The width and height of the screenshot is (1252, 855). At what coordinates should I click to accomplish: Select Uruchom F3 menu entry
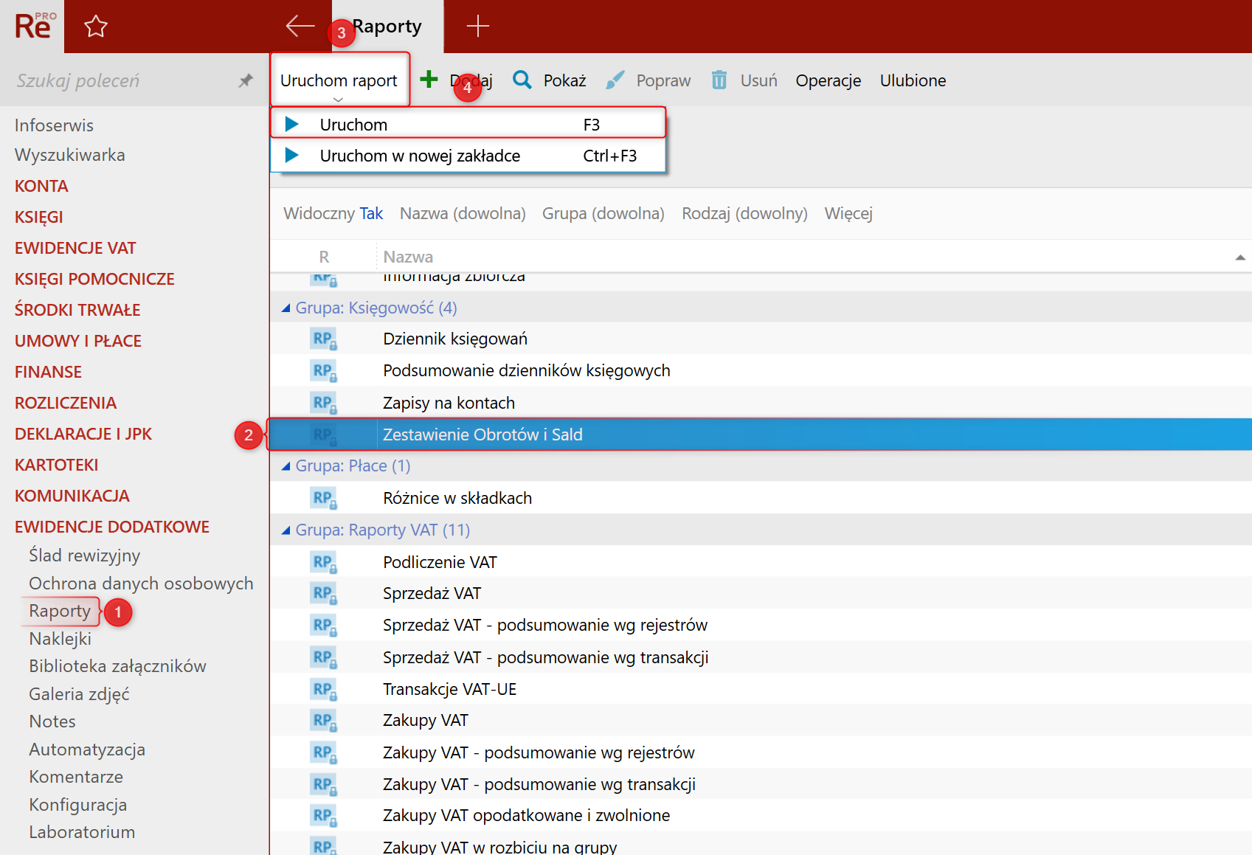pos(353,125)
